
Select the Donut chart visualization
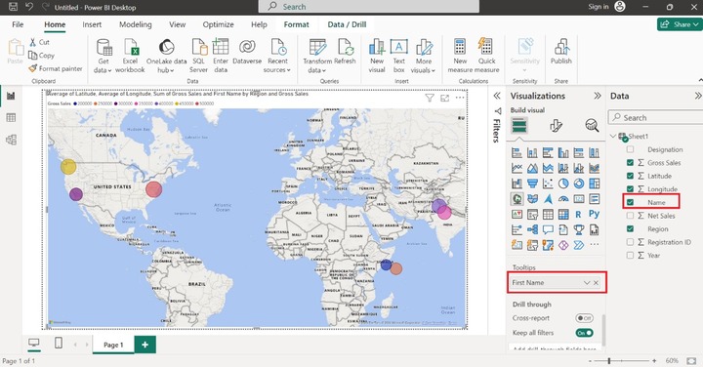coord(579,183)
